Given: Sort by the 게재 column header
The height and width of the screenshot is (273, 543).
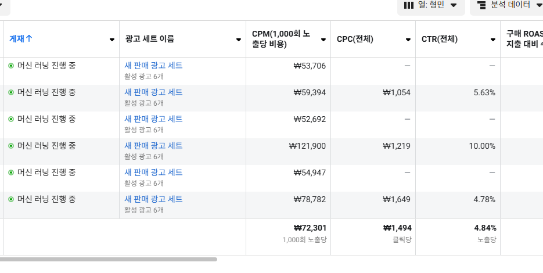Looking at the screenshot, I should pos(17,39).
